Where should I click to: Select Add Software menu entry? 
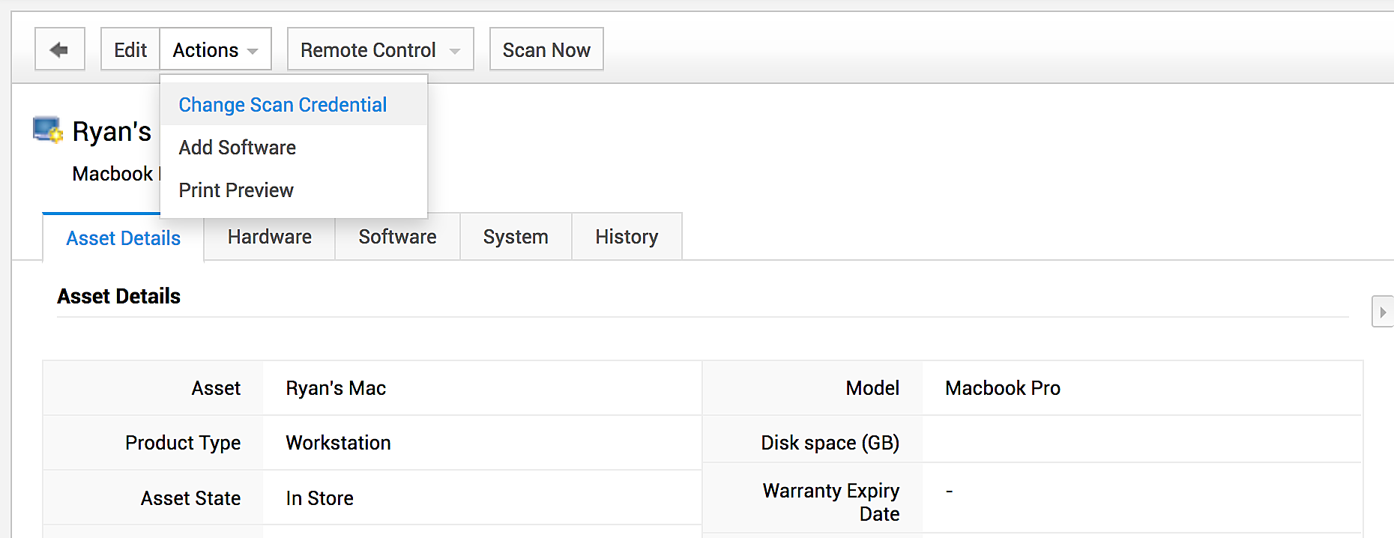pyautogui.click(x=294, y=148)
